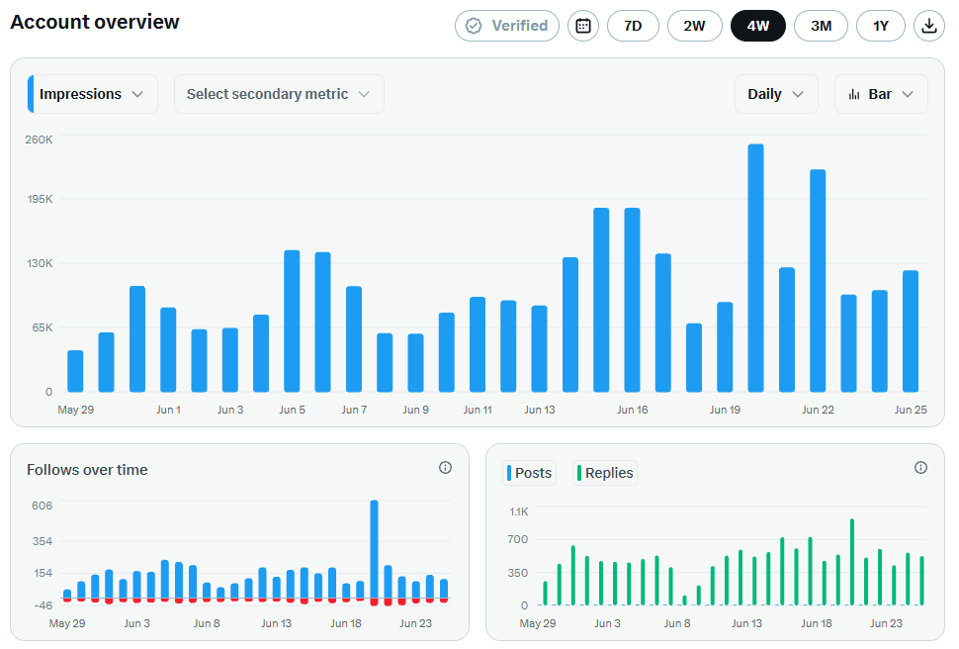
Task: Show info for Follows over time
Action: pos(445,468)
